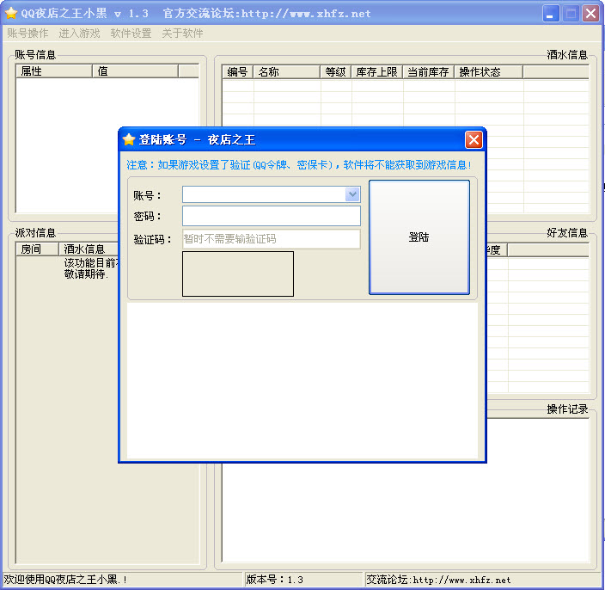605x590 pixels.
Task: Click the 库存上限 column header
Action: point(376,72)
